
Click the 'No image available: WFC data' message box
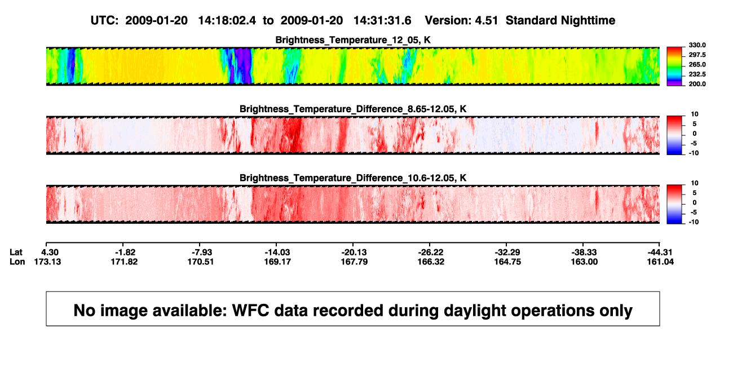(x=353, y=308)
